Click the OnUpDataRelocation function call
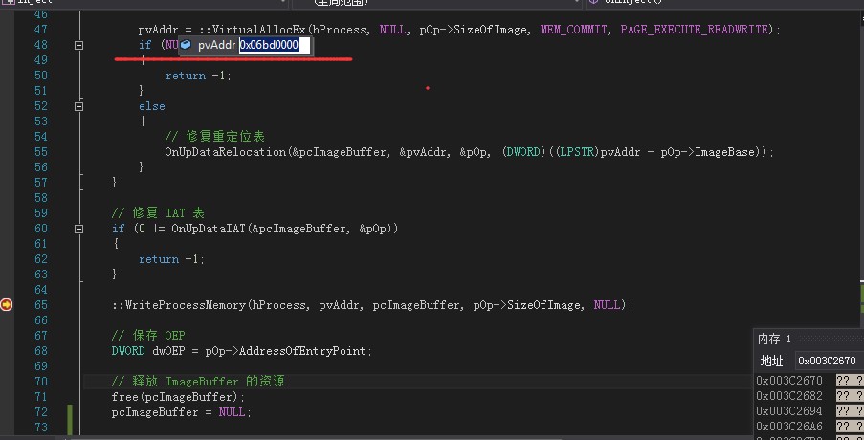The height and width of the screenshot is (440, 864). coord(226,152)
